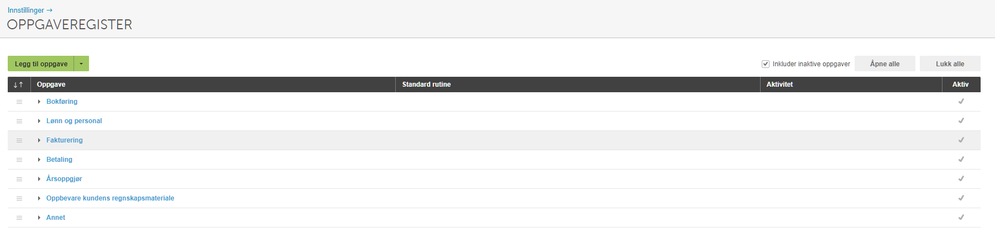Click the Oppgave column header
This screenshot has height=243, width=995.
51,84
